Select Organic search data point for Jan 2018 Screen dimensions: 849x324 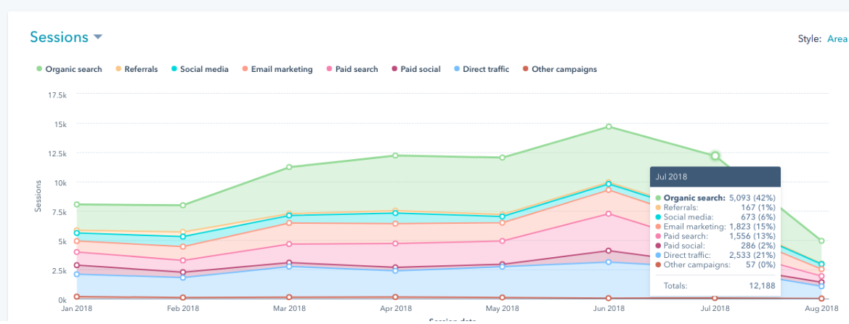77,204
